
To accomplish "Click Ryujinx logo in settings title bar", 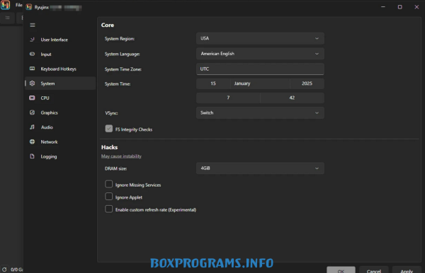I will pos(29,7).
